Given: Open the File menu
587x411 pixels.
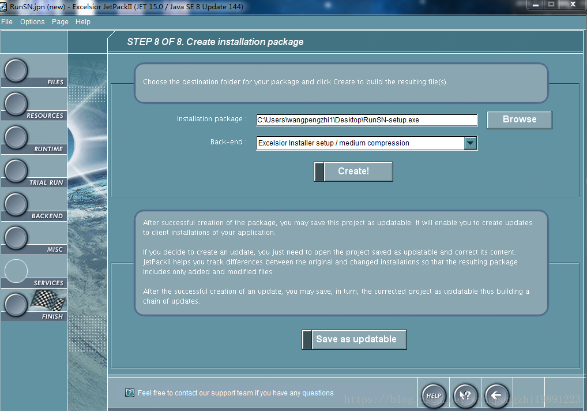Looking at the screenshot, I should click(7, 22).
